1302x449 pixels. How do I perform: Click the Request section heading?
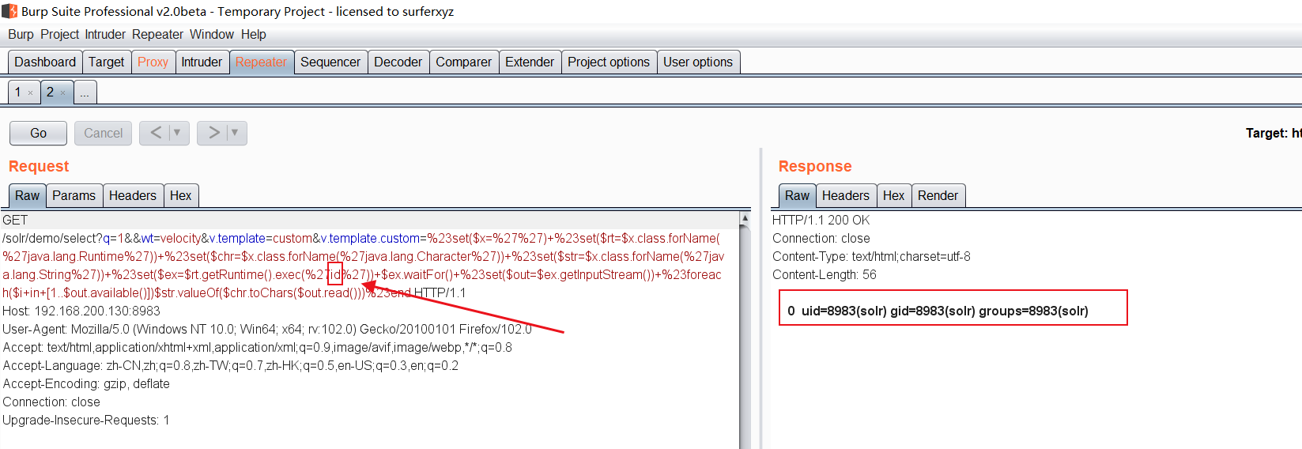click(39, 167)
